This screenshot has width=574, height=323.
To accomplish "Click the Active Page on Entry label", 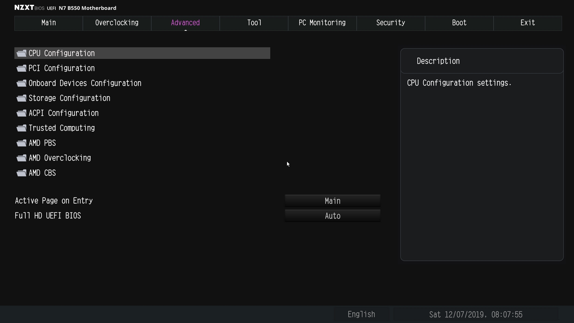I will tap(54, 201).
